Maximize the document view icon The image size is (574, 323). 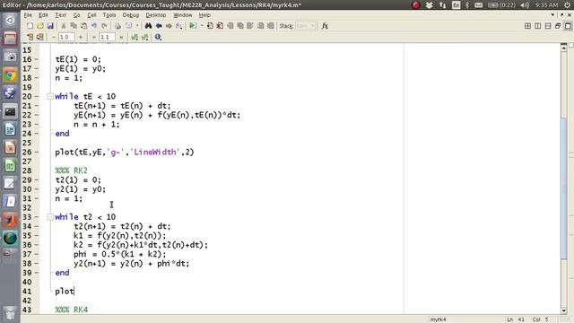[568, 26]
